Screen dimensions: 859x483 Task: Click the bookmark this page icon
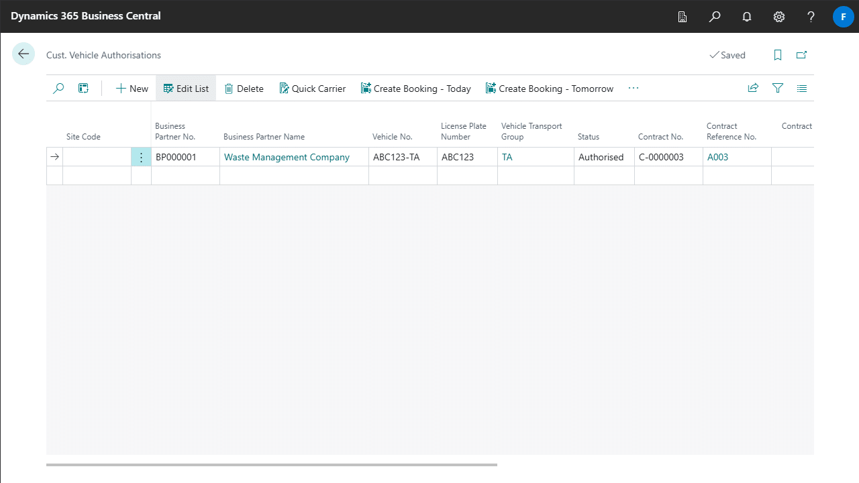(x=778, y=55)
